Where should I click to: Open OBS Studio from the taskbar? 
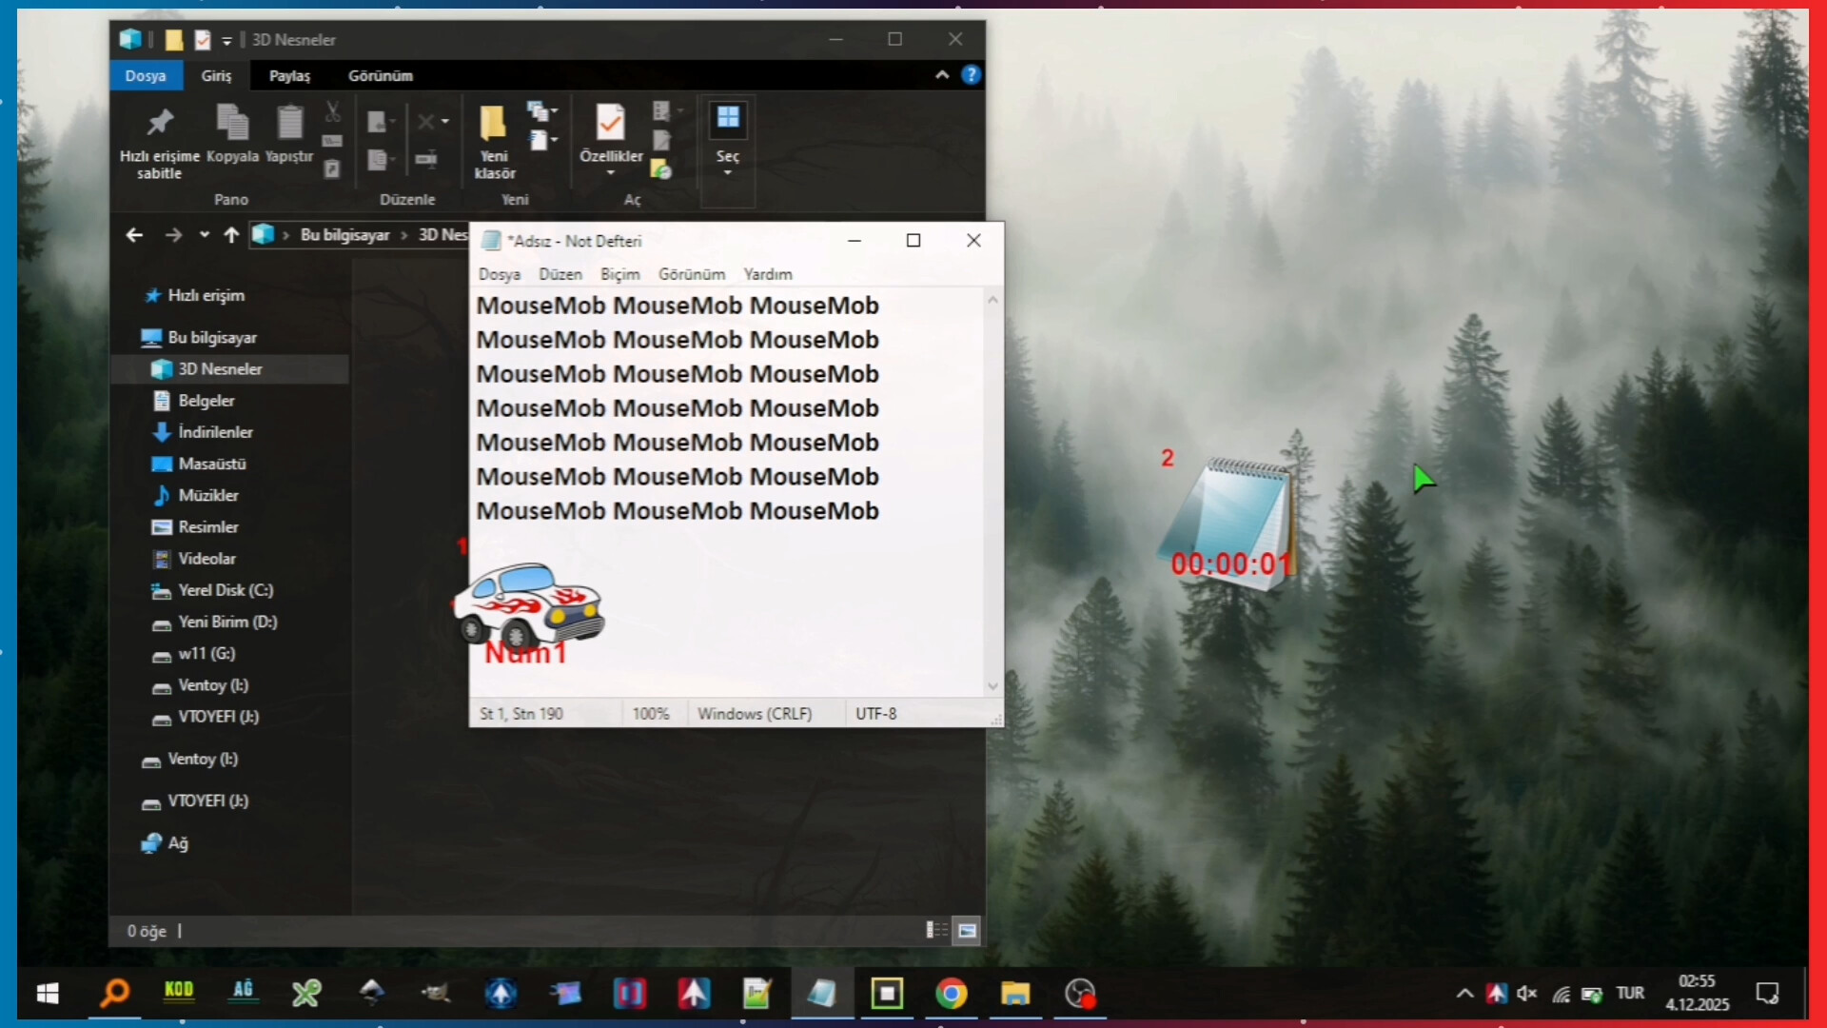click(1080, 994)
